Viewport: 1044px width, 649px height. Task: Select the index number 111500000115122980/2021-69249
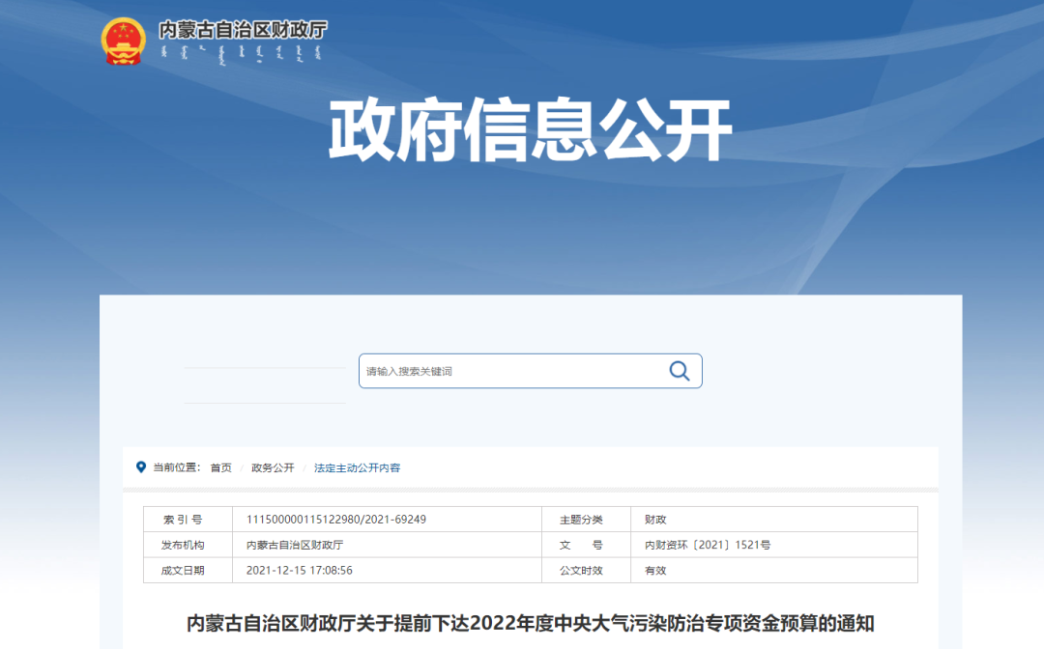[336, 519]
